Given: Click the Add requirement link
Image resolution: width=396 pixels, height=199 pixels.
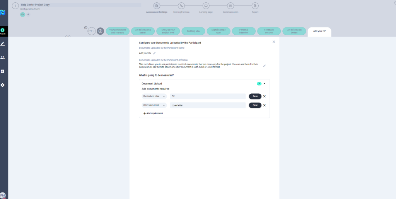Looking at the screenshot, I should (153, 113).
